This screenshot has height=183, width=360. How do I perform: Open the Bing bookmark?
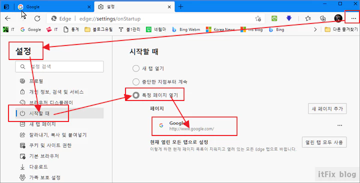click(x=276, y=29)
